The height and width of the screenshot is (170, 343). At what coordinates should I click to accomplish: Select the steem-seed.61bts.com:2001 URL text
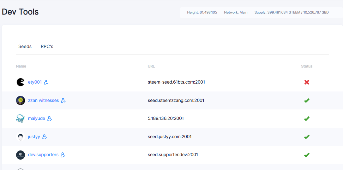(x=176, y=82)
